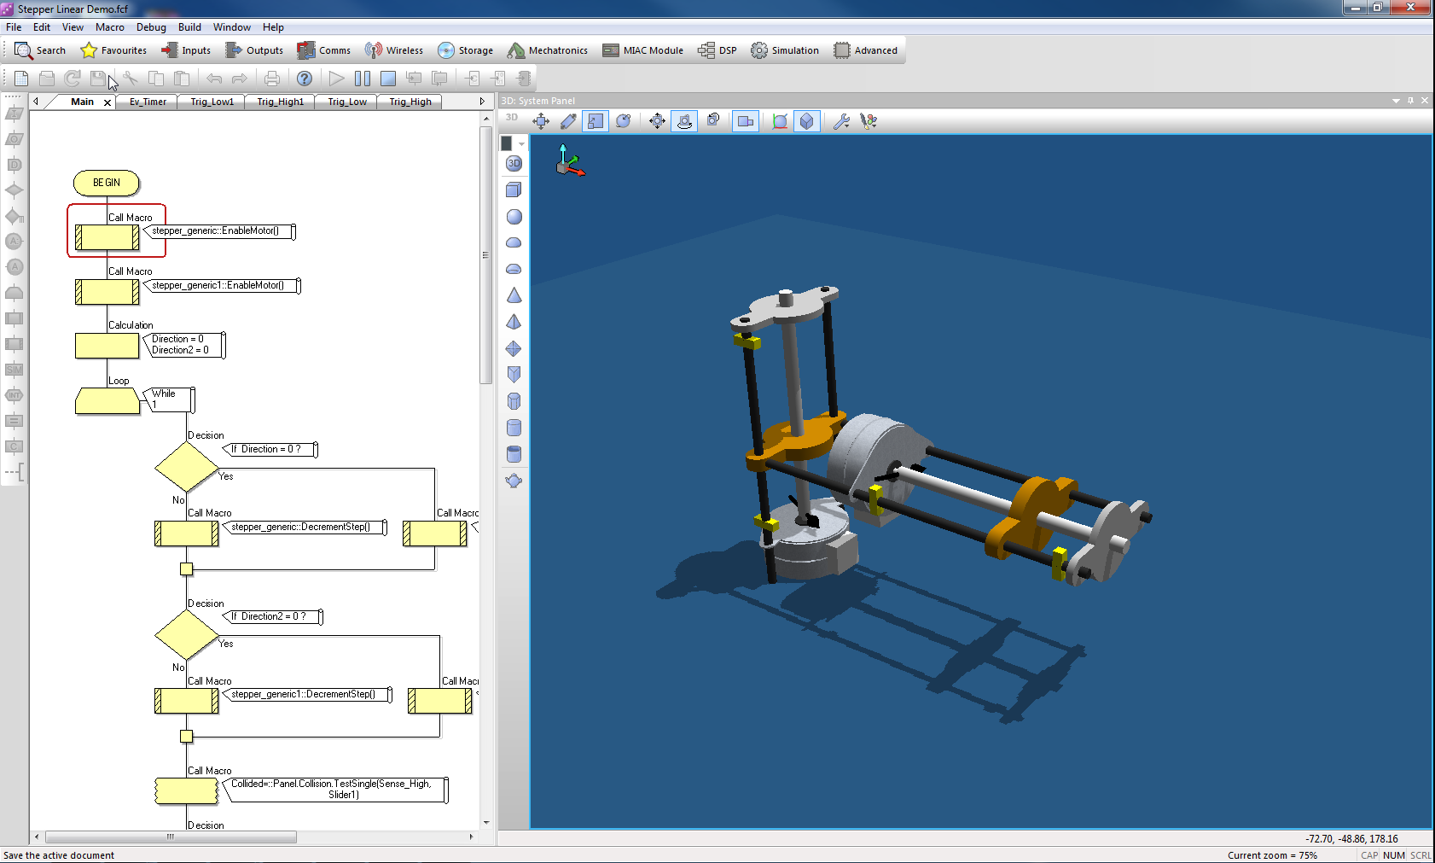This screenshot has width=1435, height=863.
Task: Open the Storage components menu
Action: (x=465, y=50)
